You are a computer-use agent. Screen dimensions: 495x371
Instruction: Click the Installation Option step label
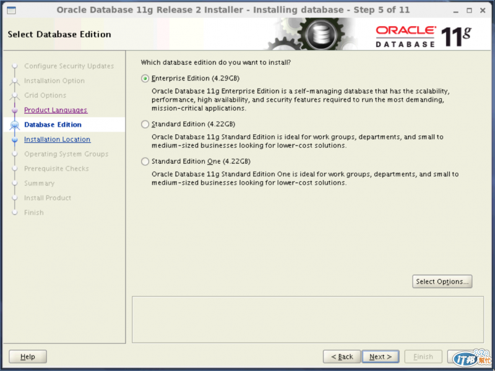point(54,81)
